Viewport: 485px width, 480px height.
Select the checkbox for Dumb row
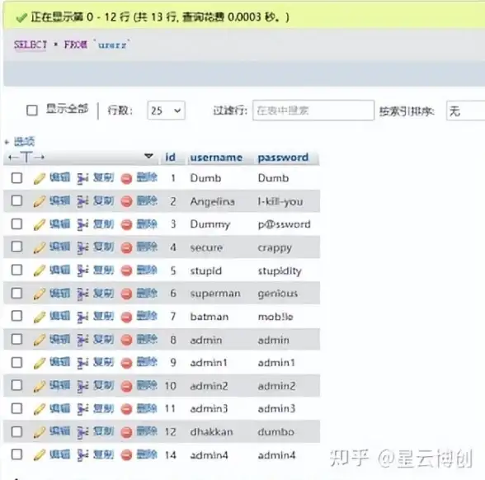click(16, 178)
